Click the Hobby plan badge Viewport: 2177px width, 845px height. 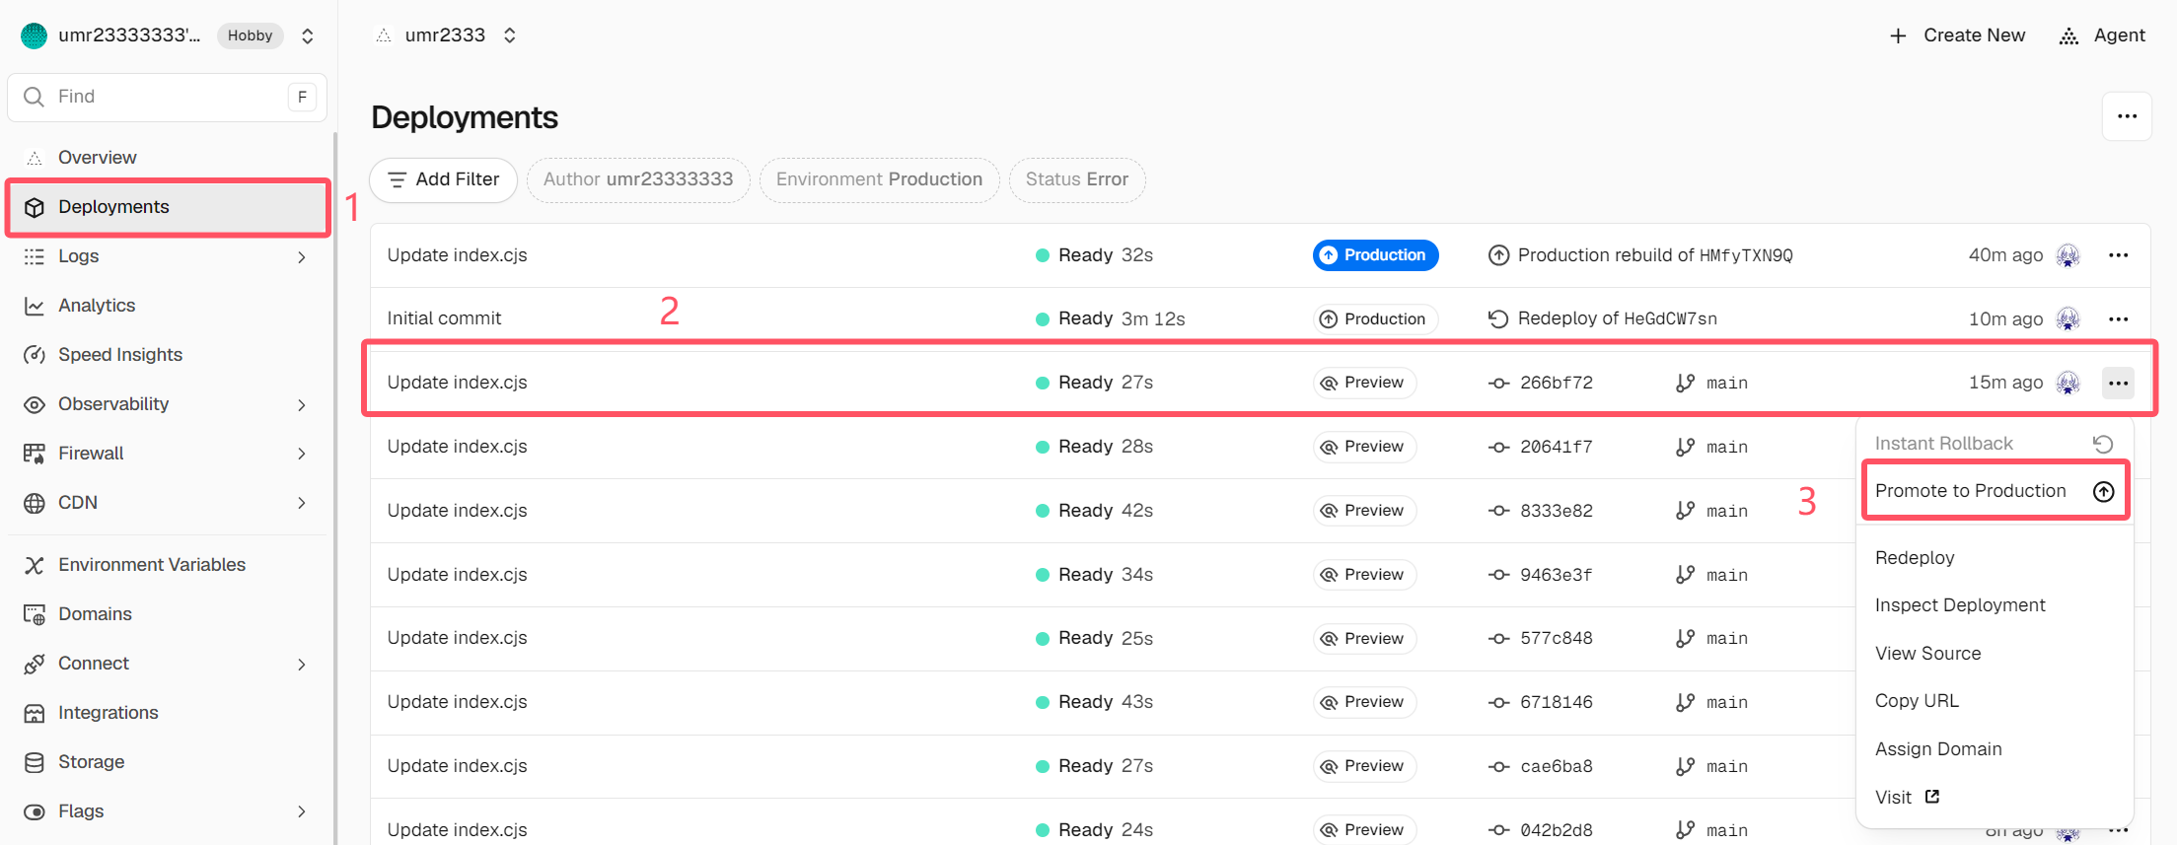click(x=250, y=35)
